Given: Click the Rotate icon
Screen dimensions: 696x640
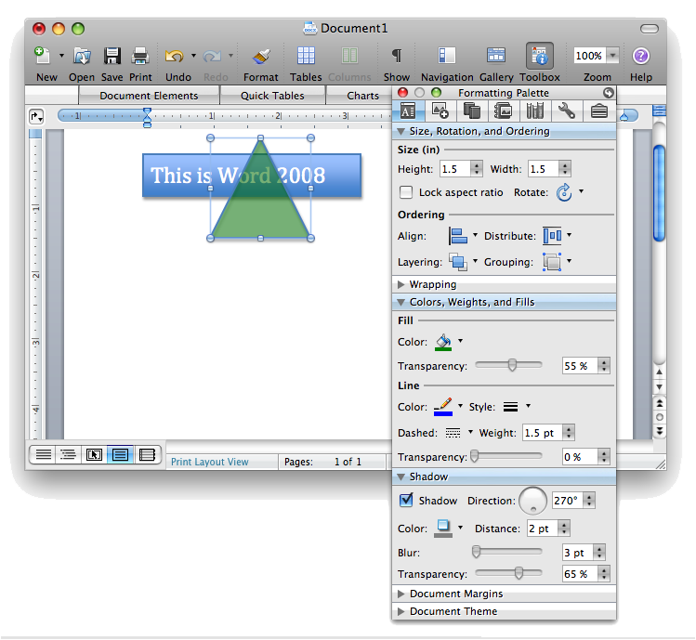Looking at the screenshot, I should pyautogui.click(x=564, y=192).
